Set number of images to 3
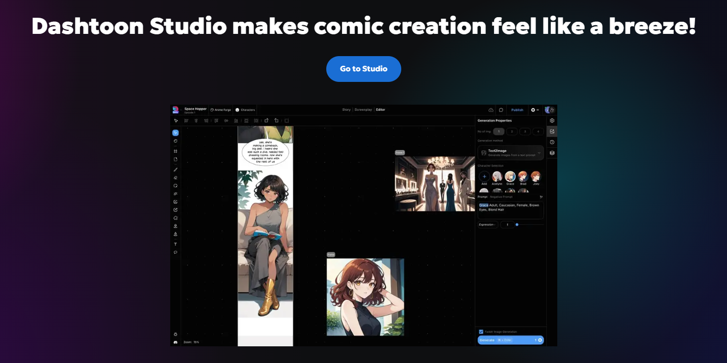Image resolution: width=727 pixels, height=363 pixels. [x=525, y=131]
